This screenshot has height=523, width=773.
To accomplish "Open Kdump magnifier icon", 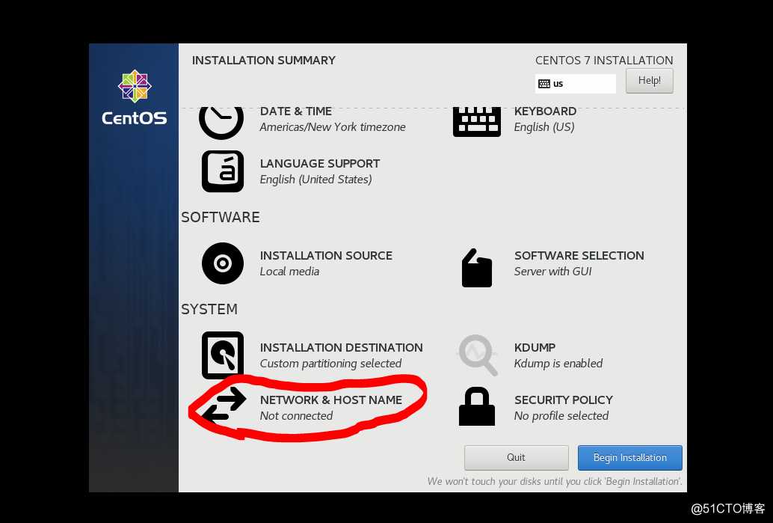I will pyautogui.click(x=477, y=355).
